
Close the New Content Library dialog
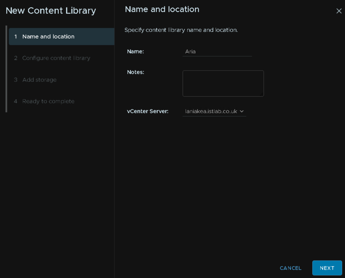pos(339,11)
